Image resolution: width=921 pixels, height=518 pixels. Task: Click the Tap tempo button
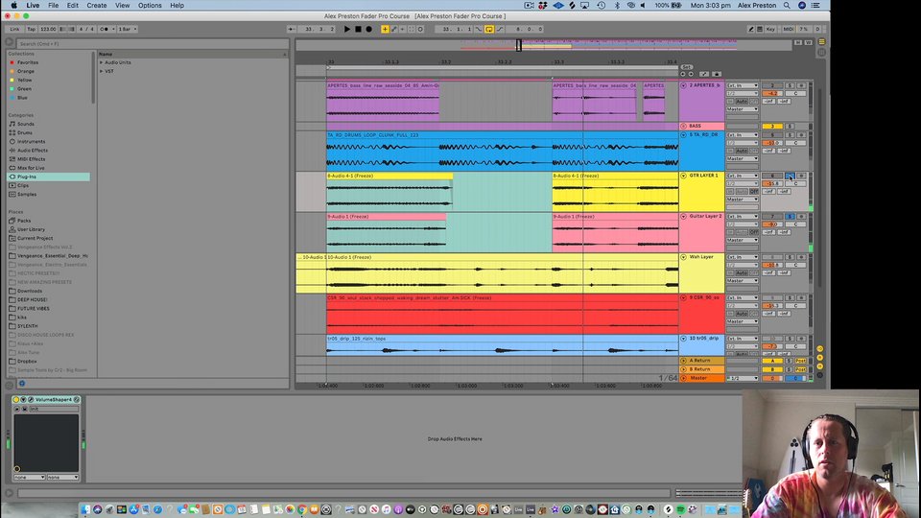coord(31,29)
